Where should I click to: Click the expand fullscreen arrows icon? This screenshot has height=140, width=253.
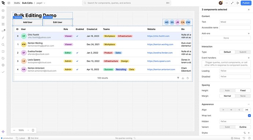tap(232, 3)
